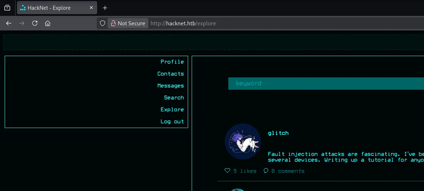424x191 pixels.
Task: Click glitch's profile avatar image
Action: click(x=243, y=141)
